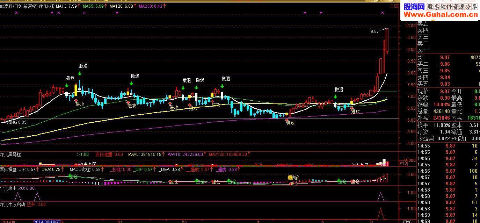Click the right purple spike in 平凡攻击 panel
The width and height of the screenshot is (480, 223).
pyautogui.click(x=381, y=197)
